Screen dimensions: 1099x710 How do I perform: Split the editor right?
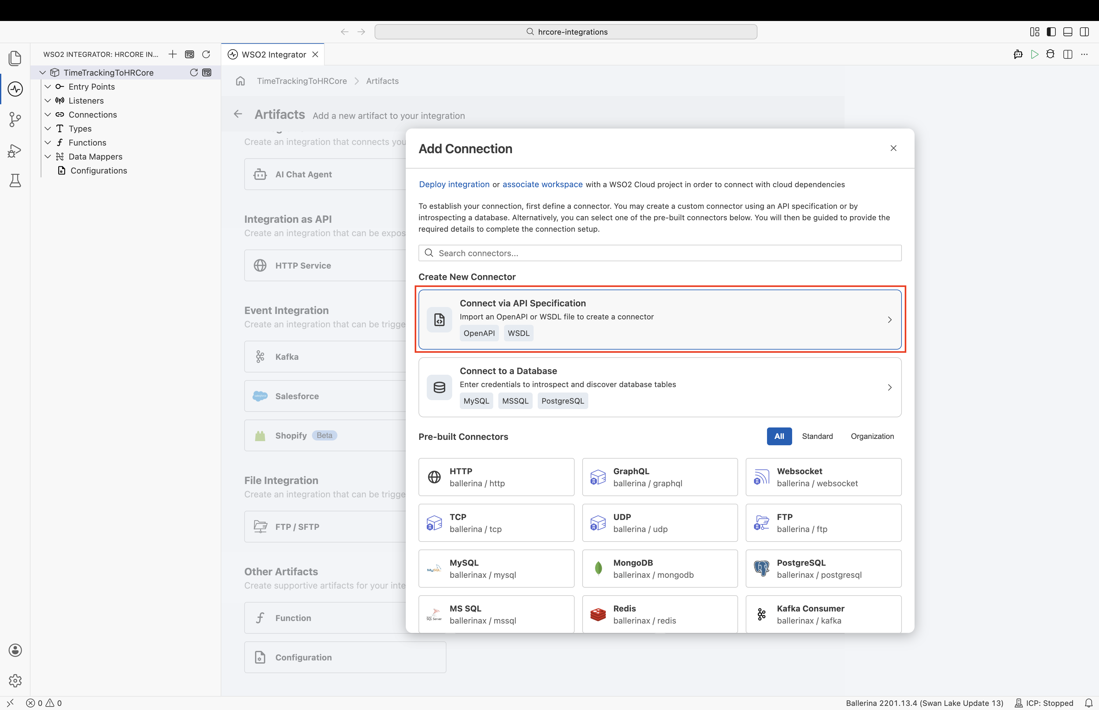point(1068,54)
